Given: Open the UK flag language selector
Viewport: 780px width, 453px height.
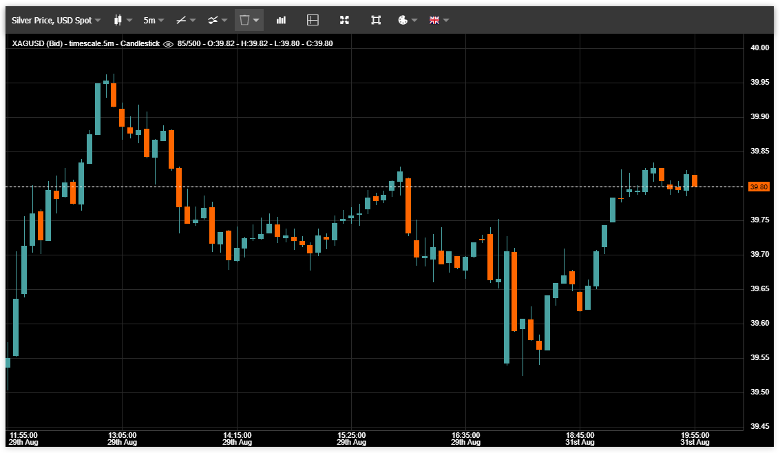Looking at the screenshot, I should [434, 21].
